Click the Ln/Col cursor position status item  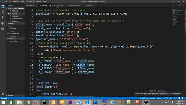(x=148, y=98)
